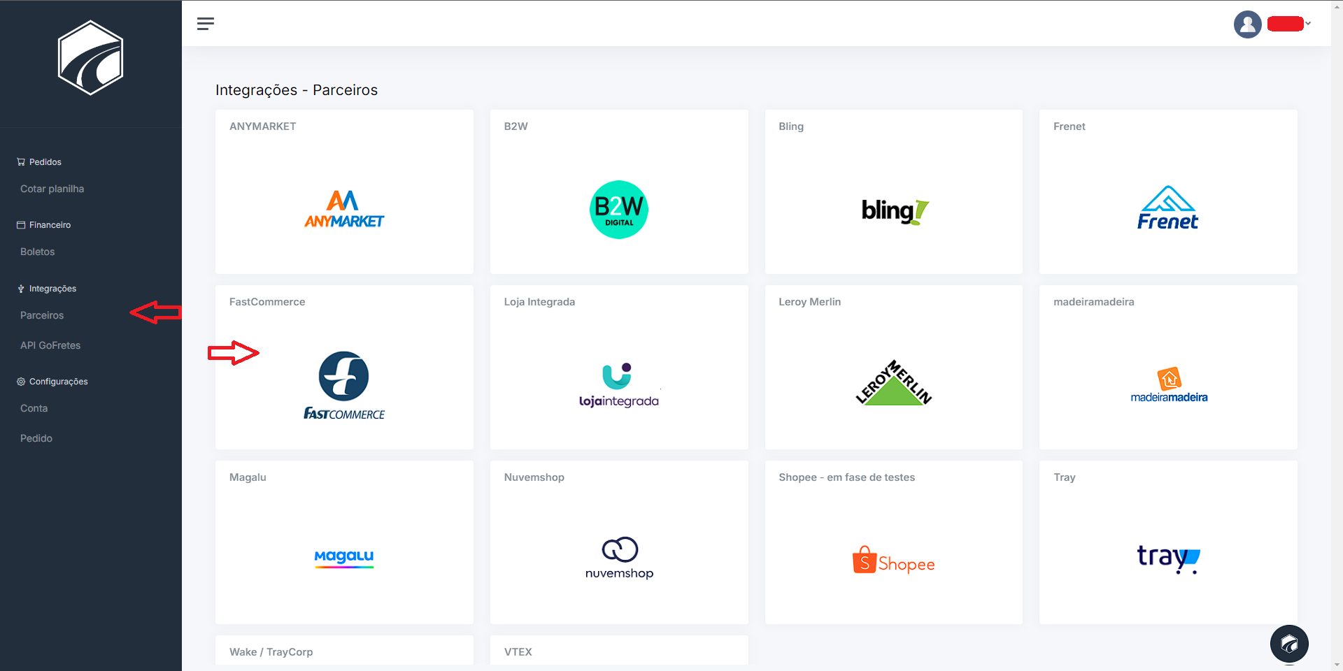Screen dimensions: 1343x671
Task: Click the Configurações gear icon
Action: [x=21, y=382]
